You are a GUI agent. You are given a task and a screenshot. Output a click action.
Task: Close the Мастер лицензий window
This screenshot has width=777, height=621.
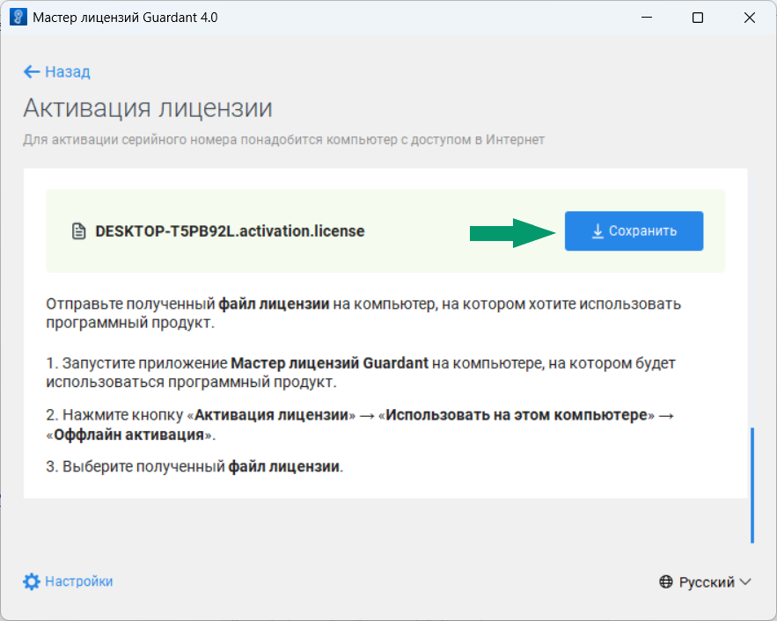click(750, 17)
